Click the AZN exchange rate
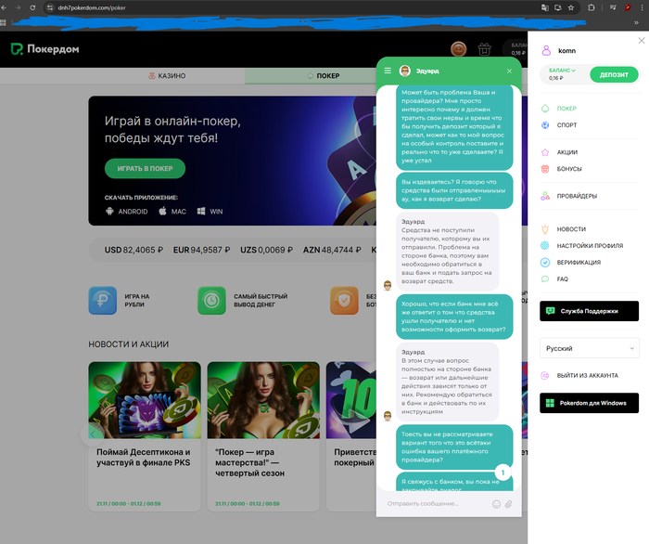649x544 pixels. (332, 250)
